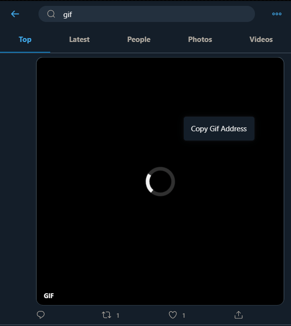Choose Copy Gif Address from context menu

(219, 129)
